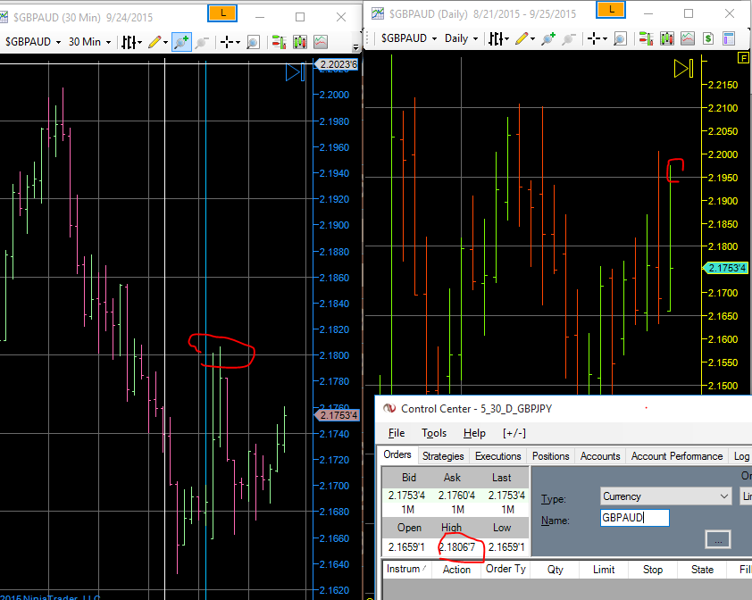Image resolution: width=752 pixels, height=600 pixels.
Task: Open Type dropdown showing Currency
Action: [x=665, y=496]
